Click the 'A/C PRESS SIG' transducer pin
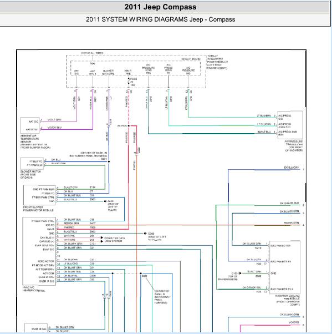This screenshot has height=334, width=332. 285,117
